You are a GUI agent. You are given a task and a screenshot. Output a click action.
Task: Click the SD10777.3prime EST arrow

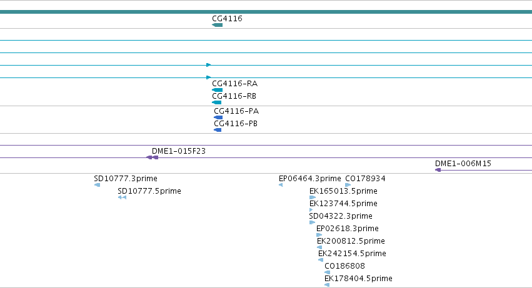click(x=97, y=185)
